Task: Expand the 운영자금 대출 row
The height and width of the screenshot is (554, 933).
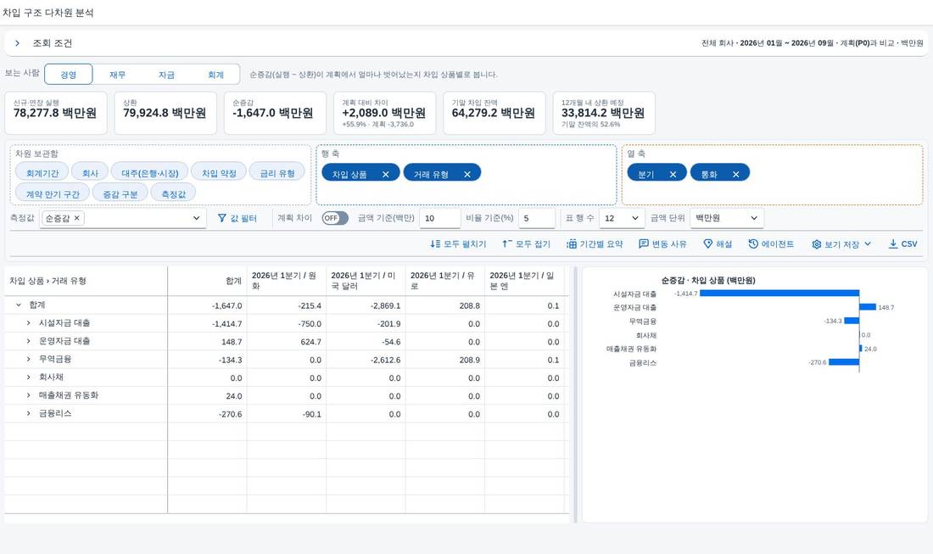Action: click(x=28, y=341)
